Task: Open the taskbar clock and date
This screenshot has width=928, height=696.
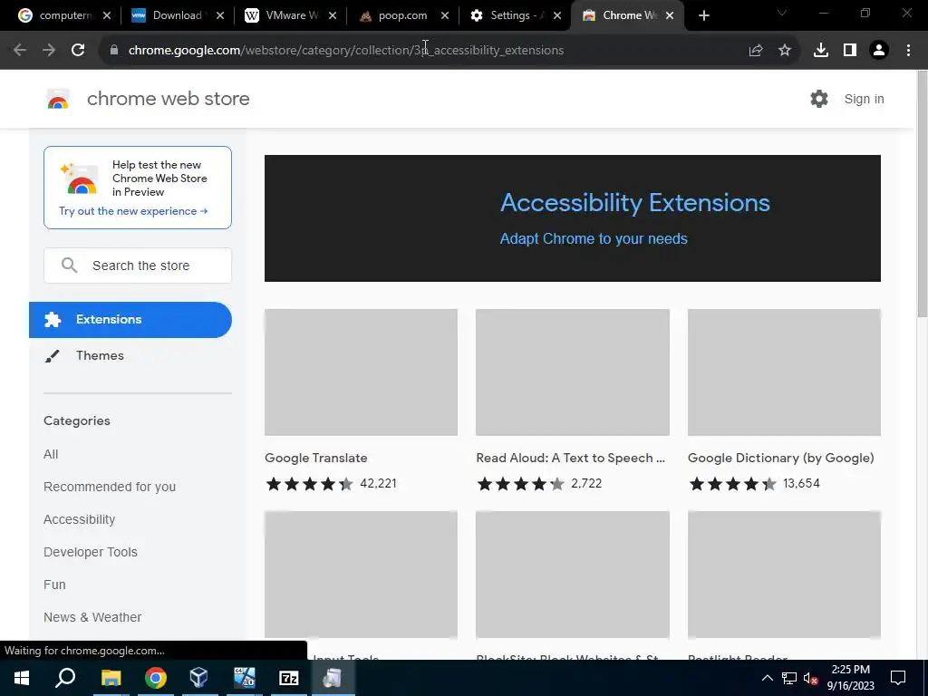Action: [850, 678]
